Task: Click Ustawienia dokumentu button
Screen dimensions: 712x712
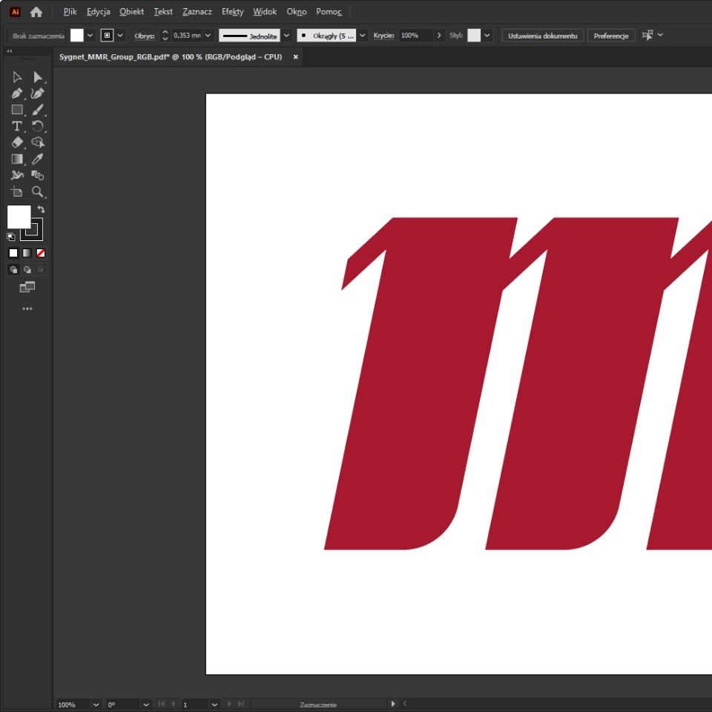Action: click(x=543, y=36)
